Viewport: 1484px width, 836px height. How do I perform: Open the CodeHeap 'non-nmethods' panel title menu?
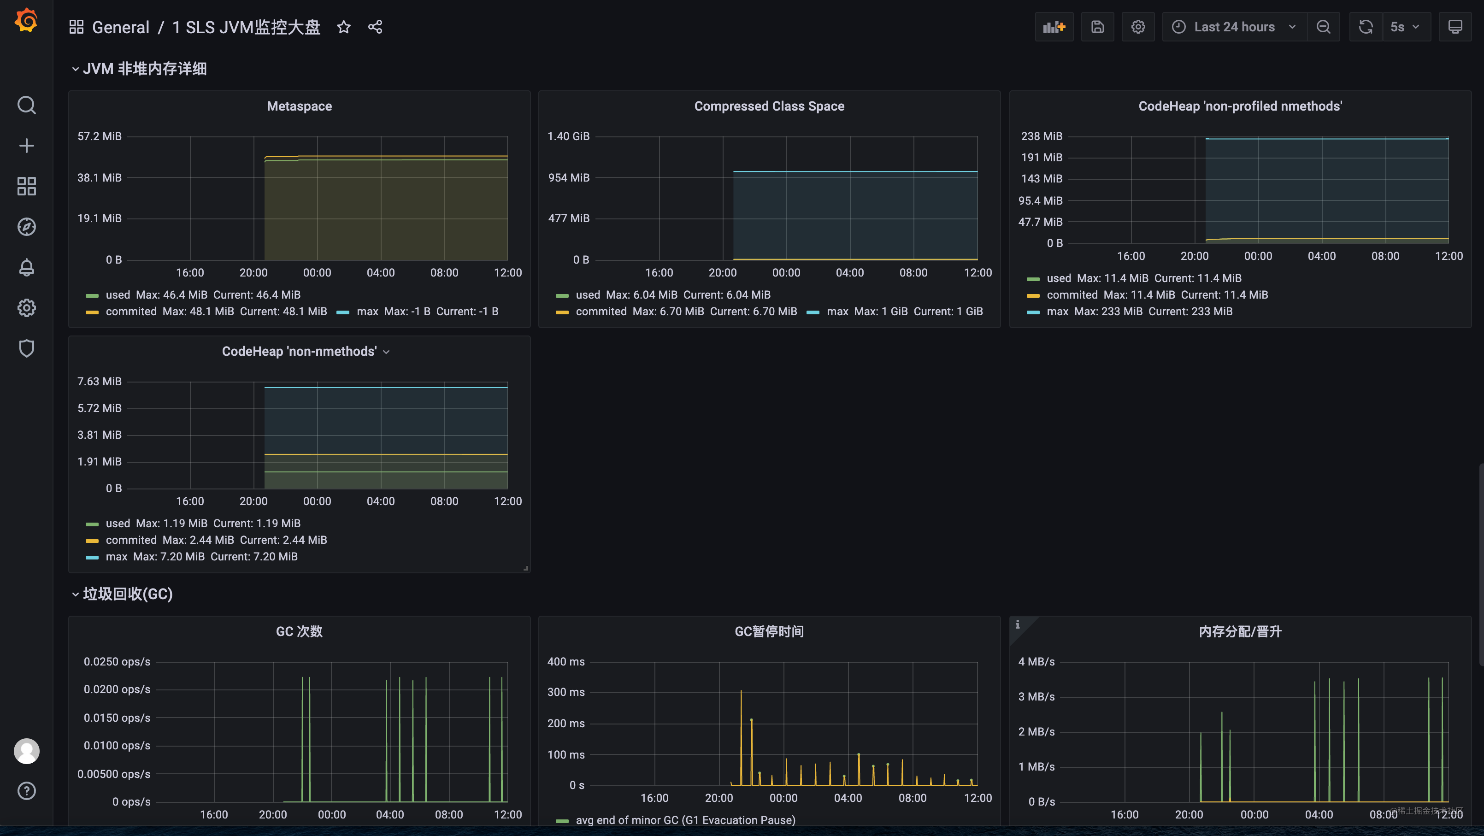click(300, 352)
